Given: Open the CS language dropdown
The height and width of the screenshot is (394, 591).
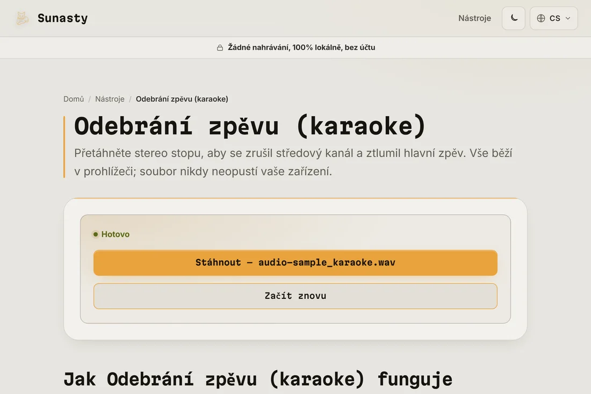Looking at the screenshot, I should point(554,18).
